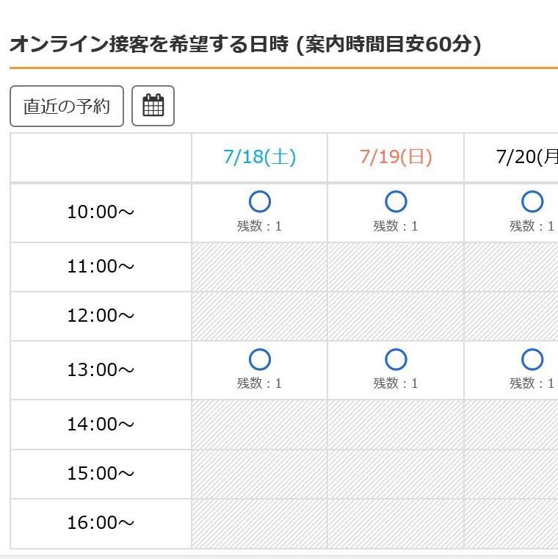Screen dimensions: 558x559
Task: Click the 直近の予約 button
Action: (67, 106)
